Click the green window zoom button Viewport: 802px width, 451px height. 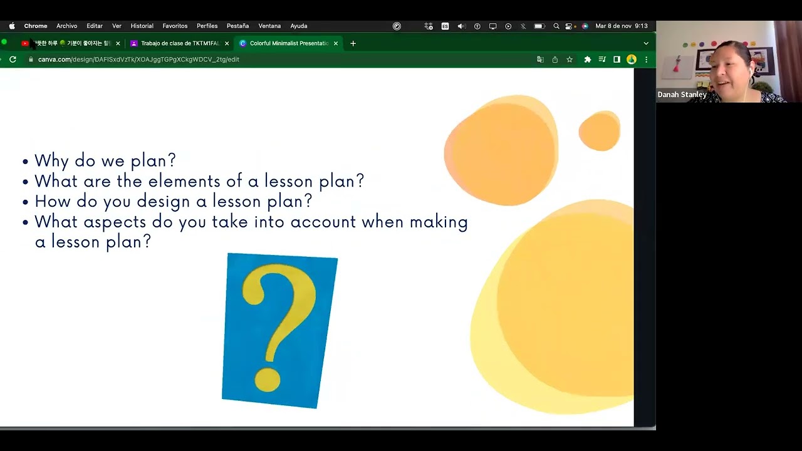(x=4, y=43)
